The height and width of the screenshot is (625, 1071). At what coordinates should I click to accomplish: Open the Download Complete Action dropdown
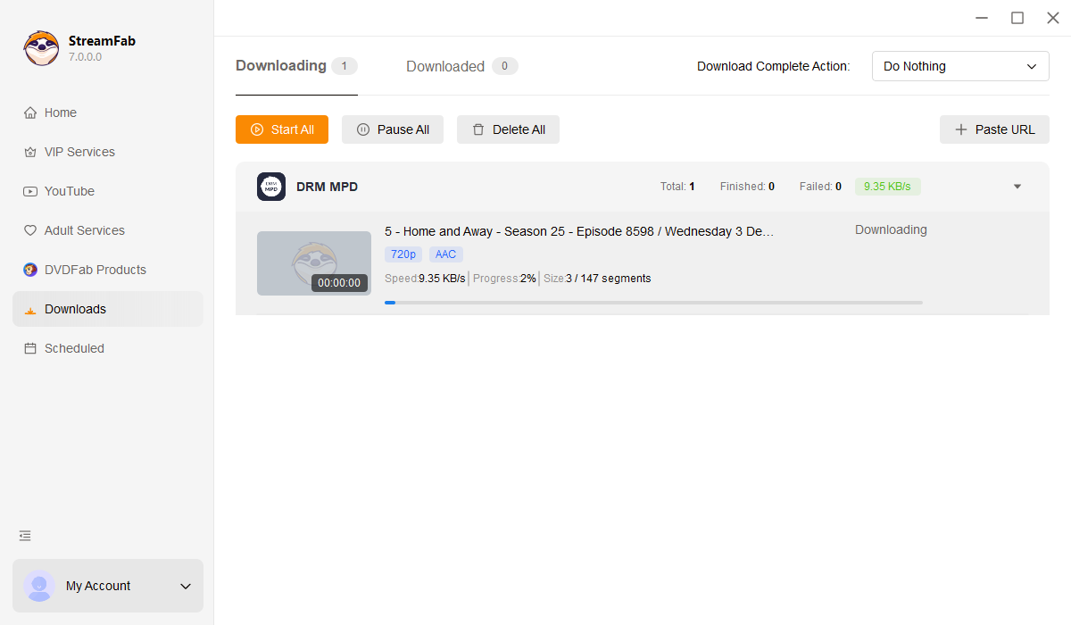pyautogui.click(x=959, y=66)
